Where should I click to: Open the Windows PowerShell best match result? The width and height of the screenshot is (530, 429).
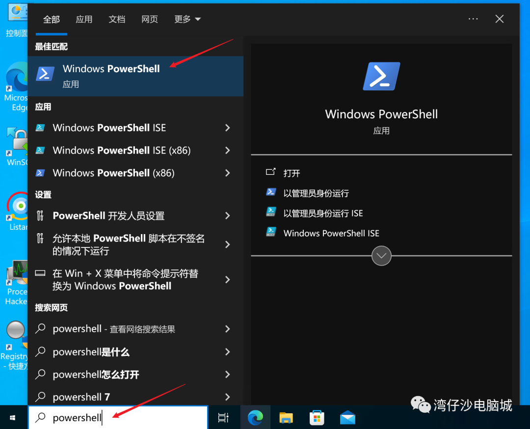[x=135, y=76]
